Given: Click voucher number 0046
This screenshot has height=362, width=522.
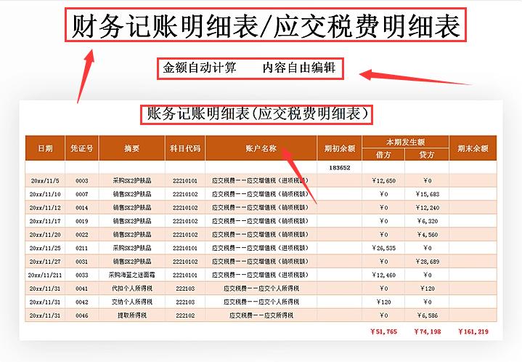Looking at the screenshot, I should (81, 315).
